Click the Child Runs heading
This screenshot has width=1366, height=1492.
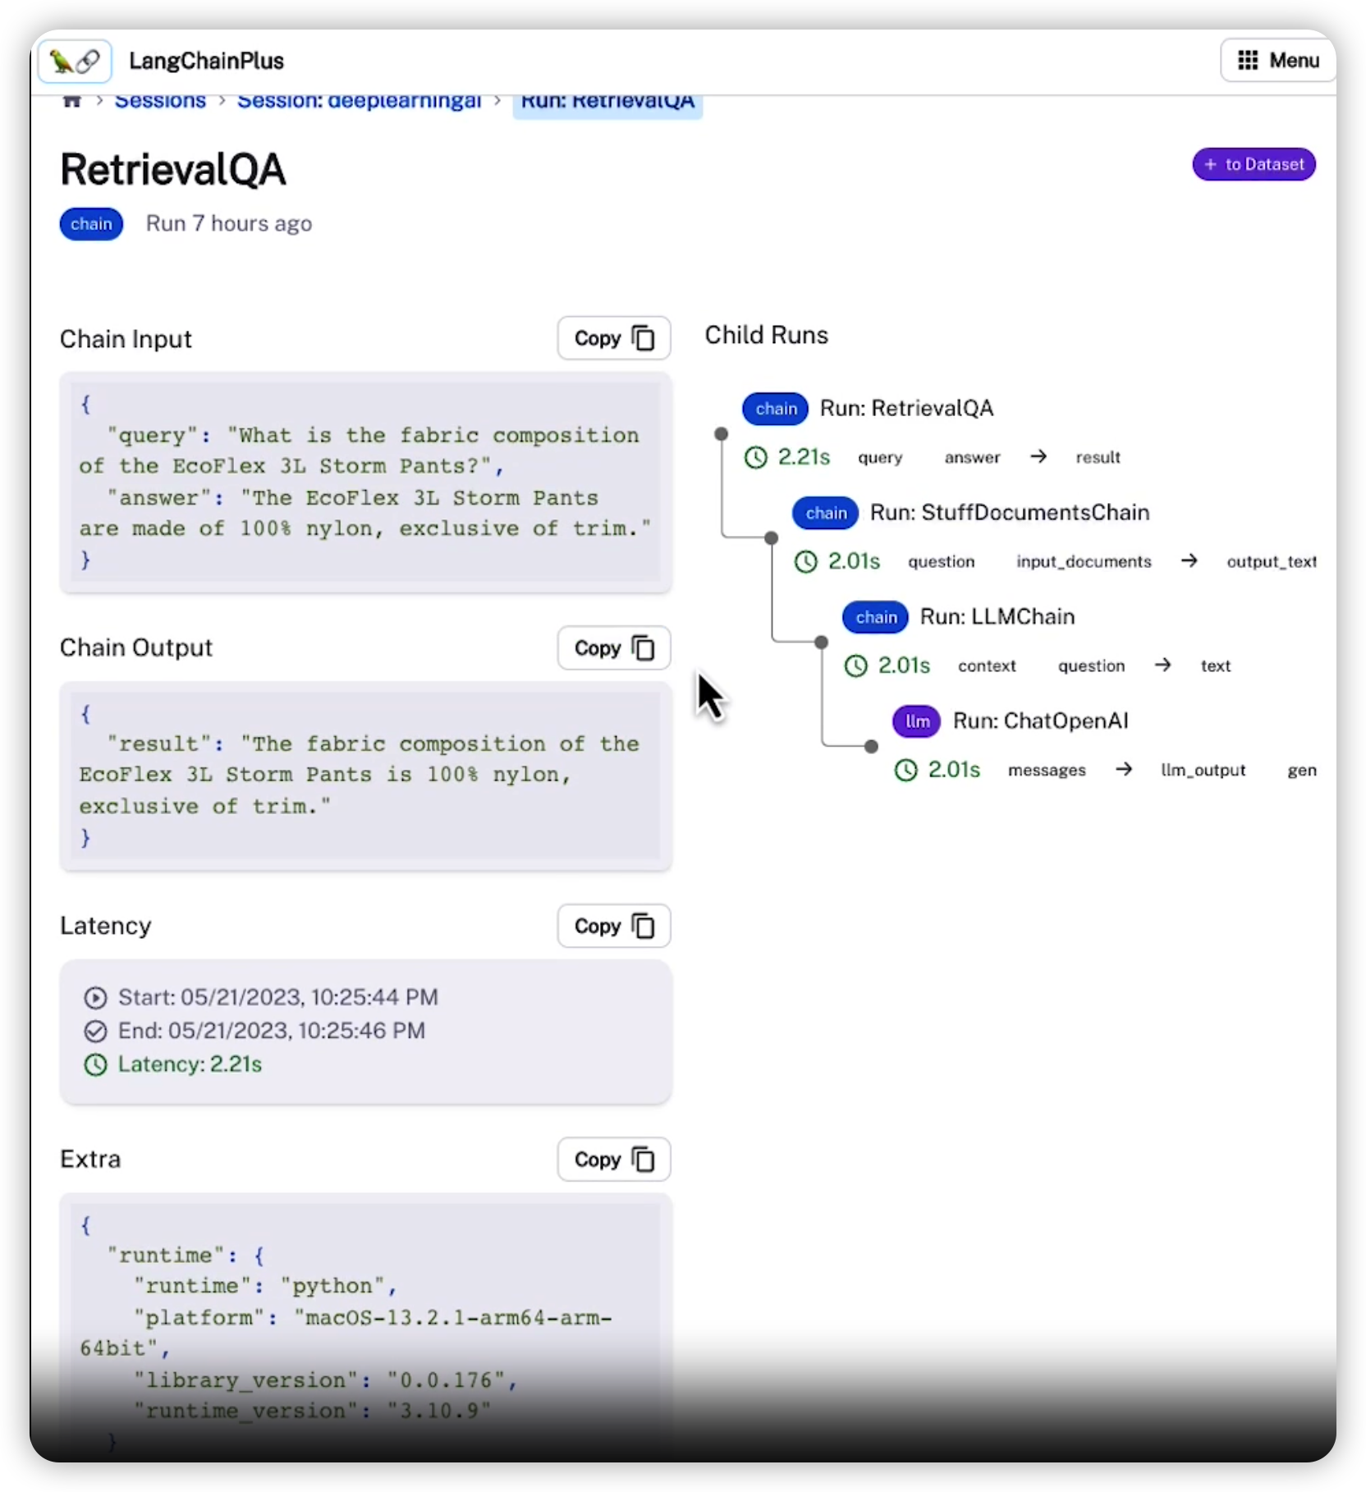(766, 335)
